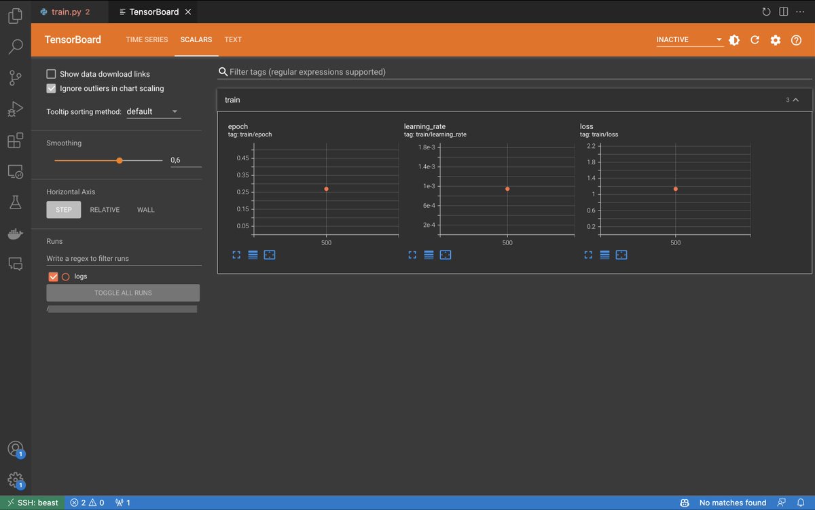Open the Tooltip sorting method dropdown

pos(153,111)
